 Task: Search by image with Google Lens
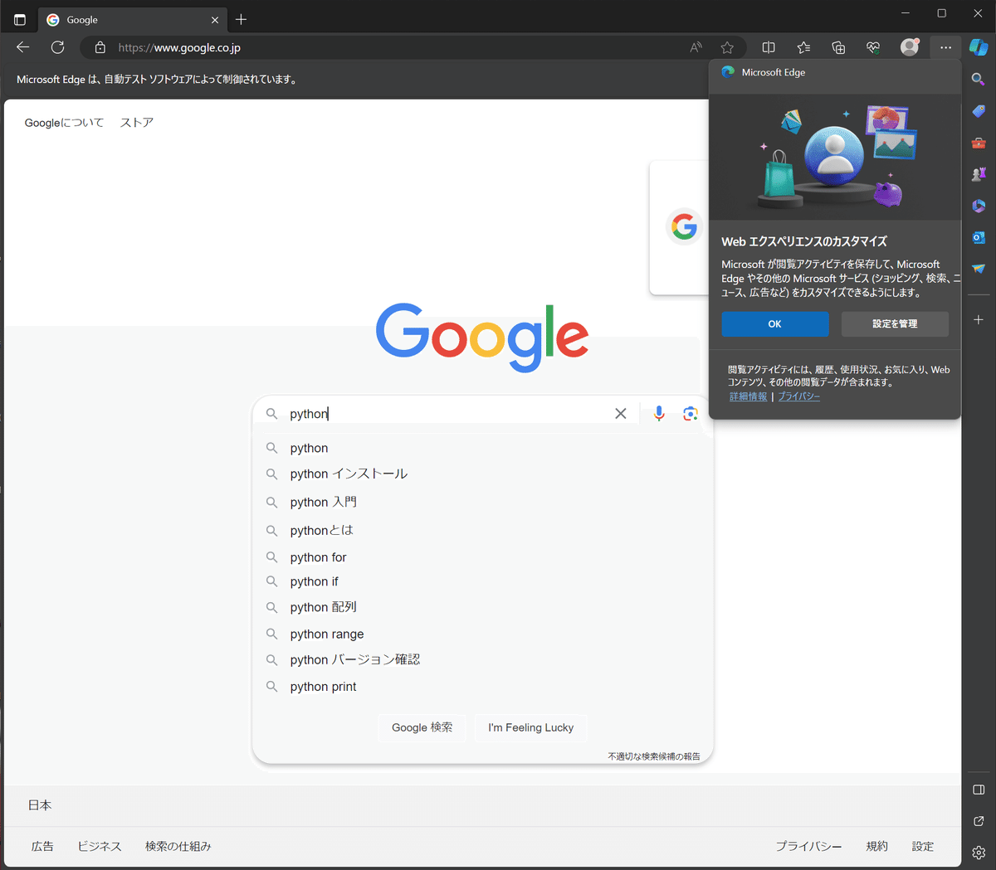click(x=690, y=414)
